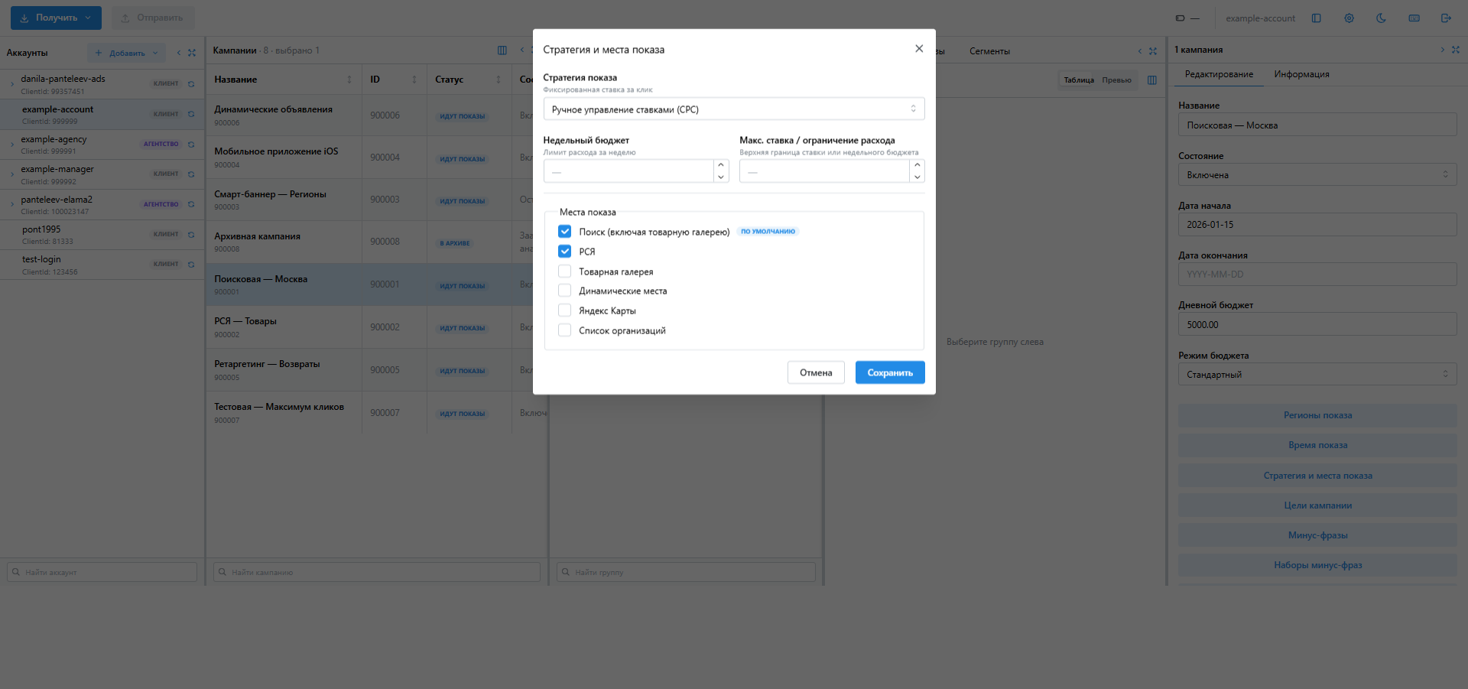Switch to the Информация tab
The height and width of the screenshot is (689, 1468).
[1301, 74]
